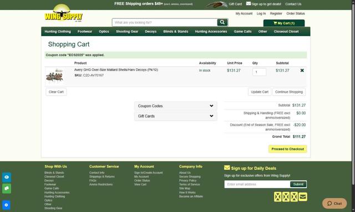
Task: Click the SKU C2D-AV70167 text
Action: (x=89, y=75)
